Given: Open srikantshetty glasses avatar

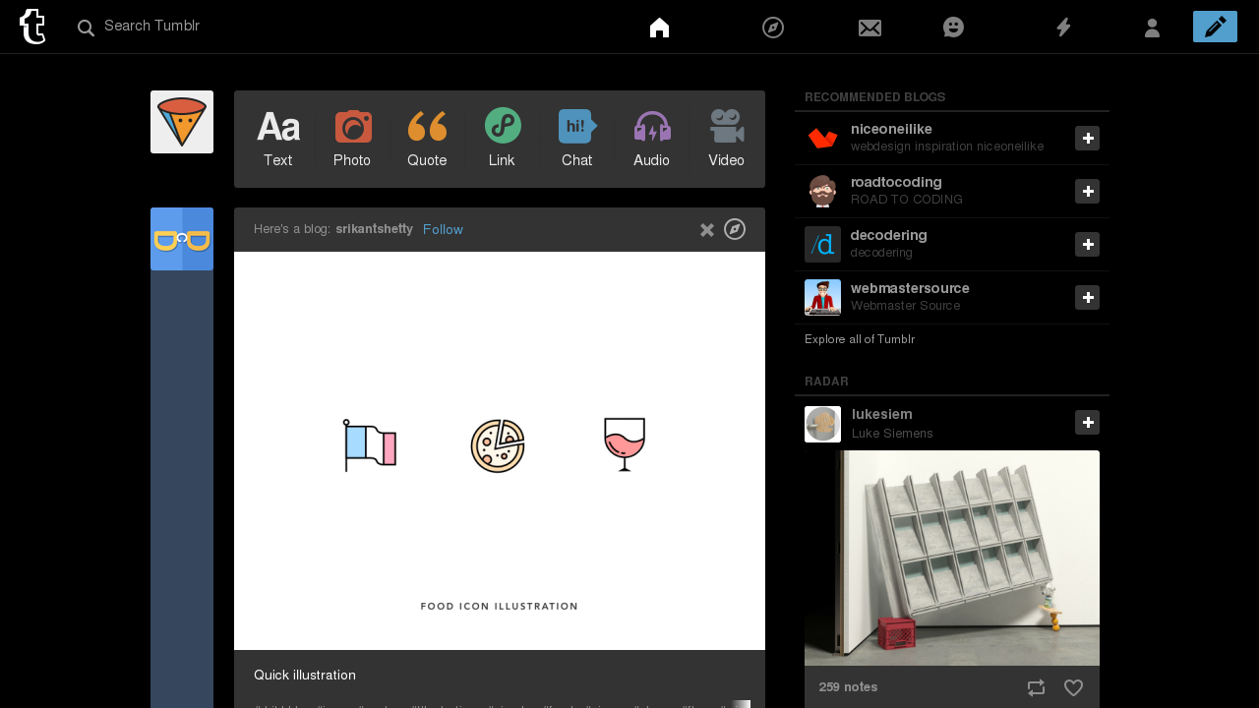Looking at the screenshot, I should (182, 239).
